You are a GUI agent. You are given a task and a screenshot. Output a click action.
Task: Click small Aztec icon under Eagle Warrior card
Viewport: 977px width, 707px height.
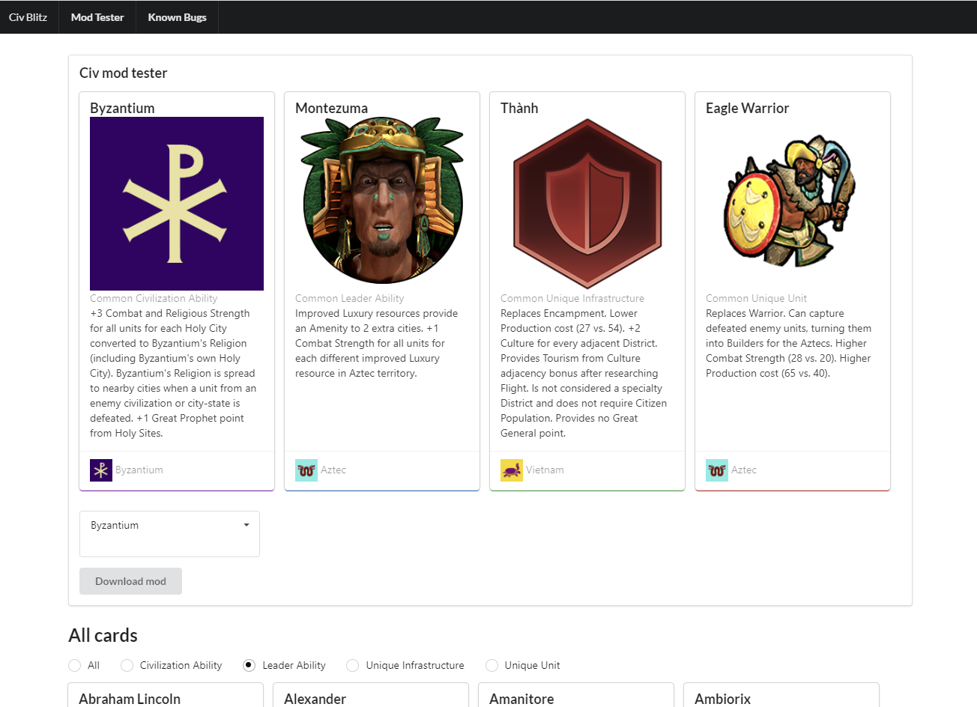[x=717, y=470]
